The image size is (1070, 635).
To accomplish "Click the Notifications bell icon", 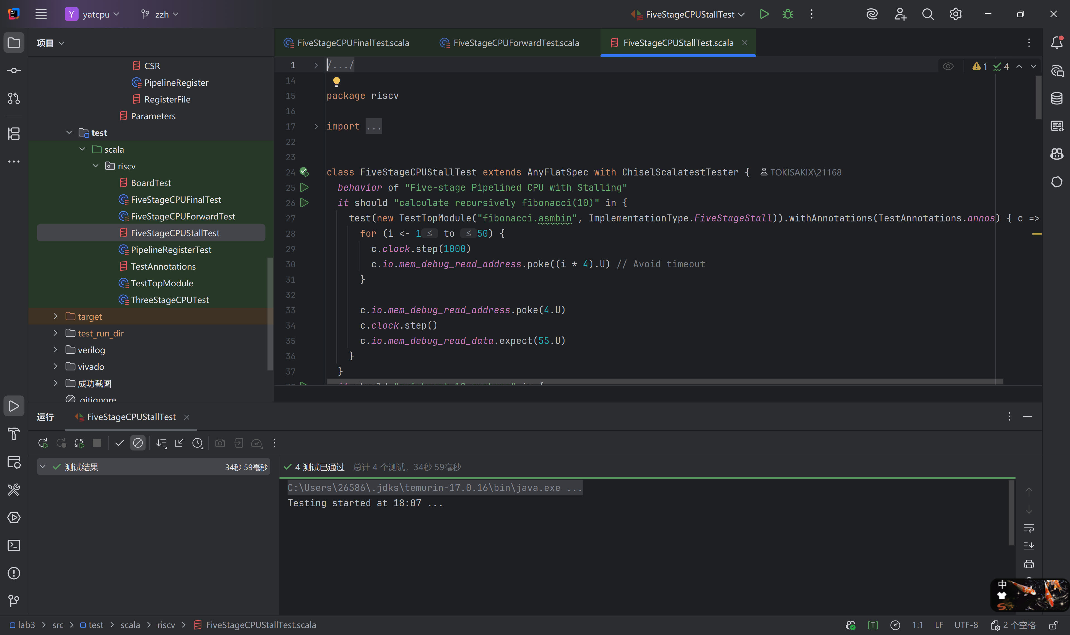I will coord(1057,42).
